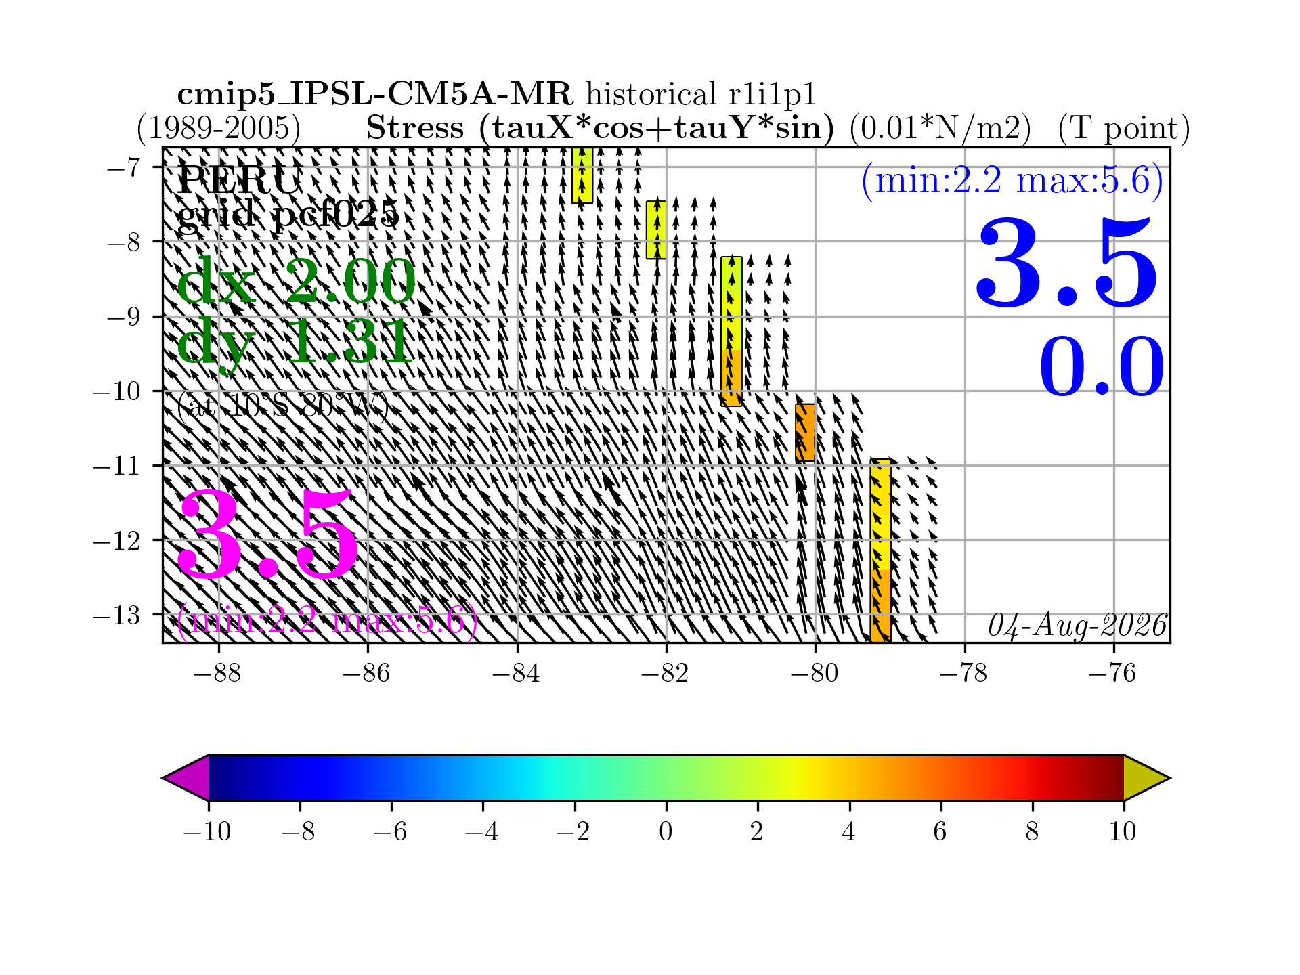Click the yellow bar near latitude -7

click(582, 175)
